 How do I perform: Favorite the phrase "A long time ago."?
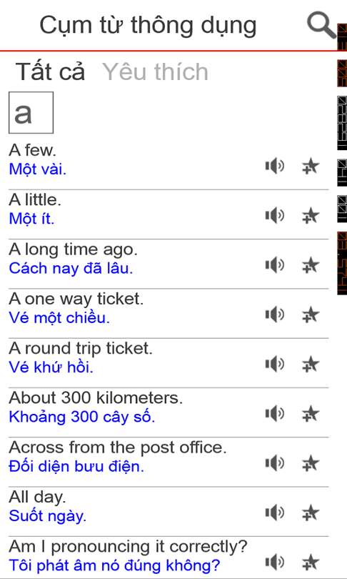(x=311, y=265)
